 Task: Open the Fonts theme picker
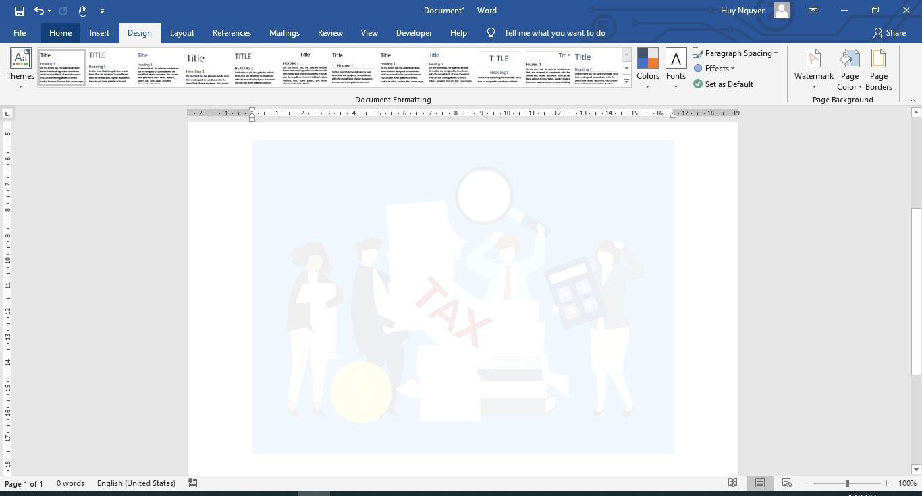pyautogui.click(x=676, y=68)
